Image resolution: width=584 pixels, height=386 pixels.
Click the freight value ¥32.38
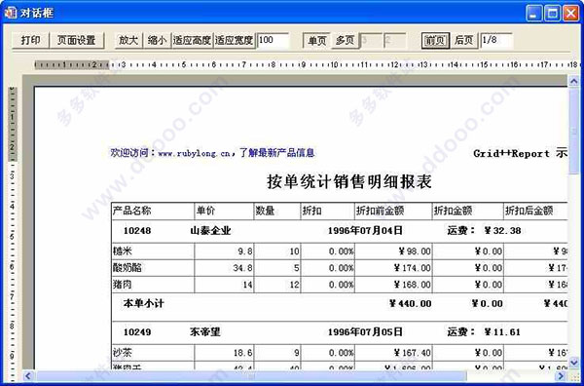coord(502,231)
